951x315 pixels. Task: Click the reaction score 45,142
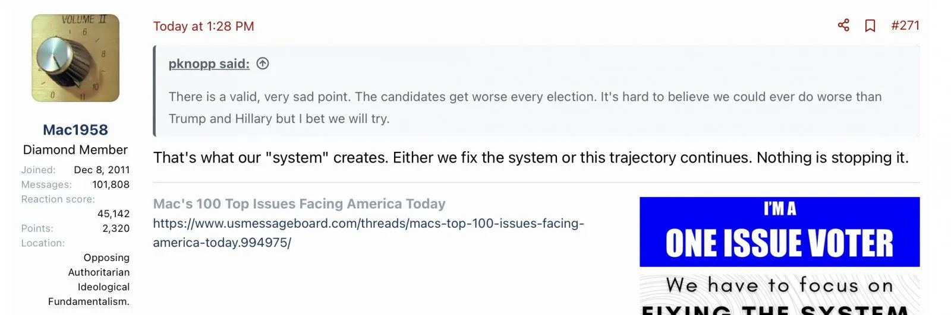click(113, 214)
